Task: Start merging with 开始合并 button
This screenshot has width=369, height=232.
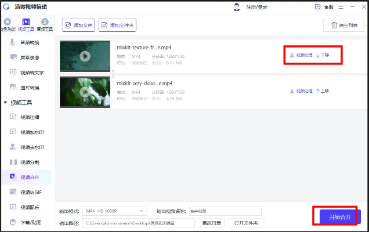Action: click(340, 217)
